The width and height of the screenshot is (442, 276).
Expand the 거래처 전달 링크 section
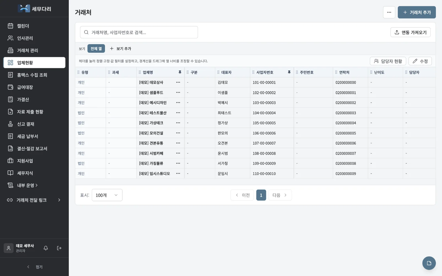point(34,200)
